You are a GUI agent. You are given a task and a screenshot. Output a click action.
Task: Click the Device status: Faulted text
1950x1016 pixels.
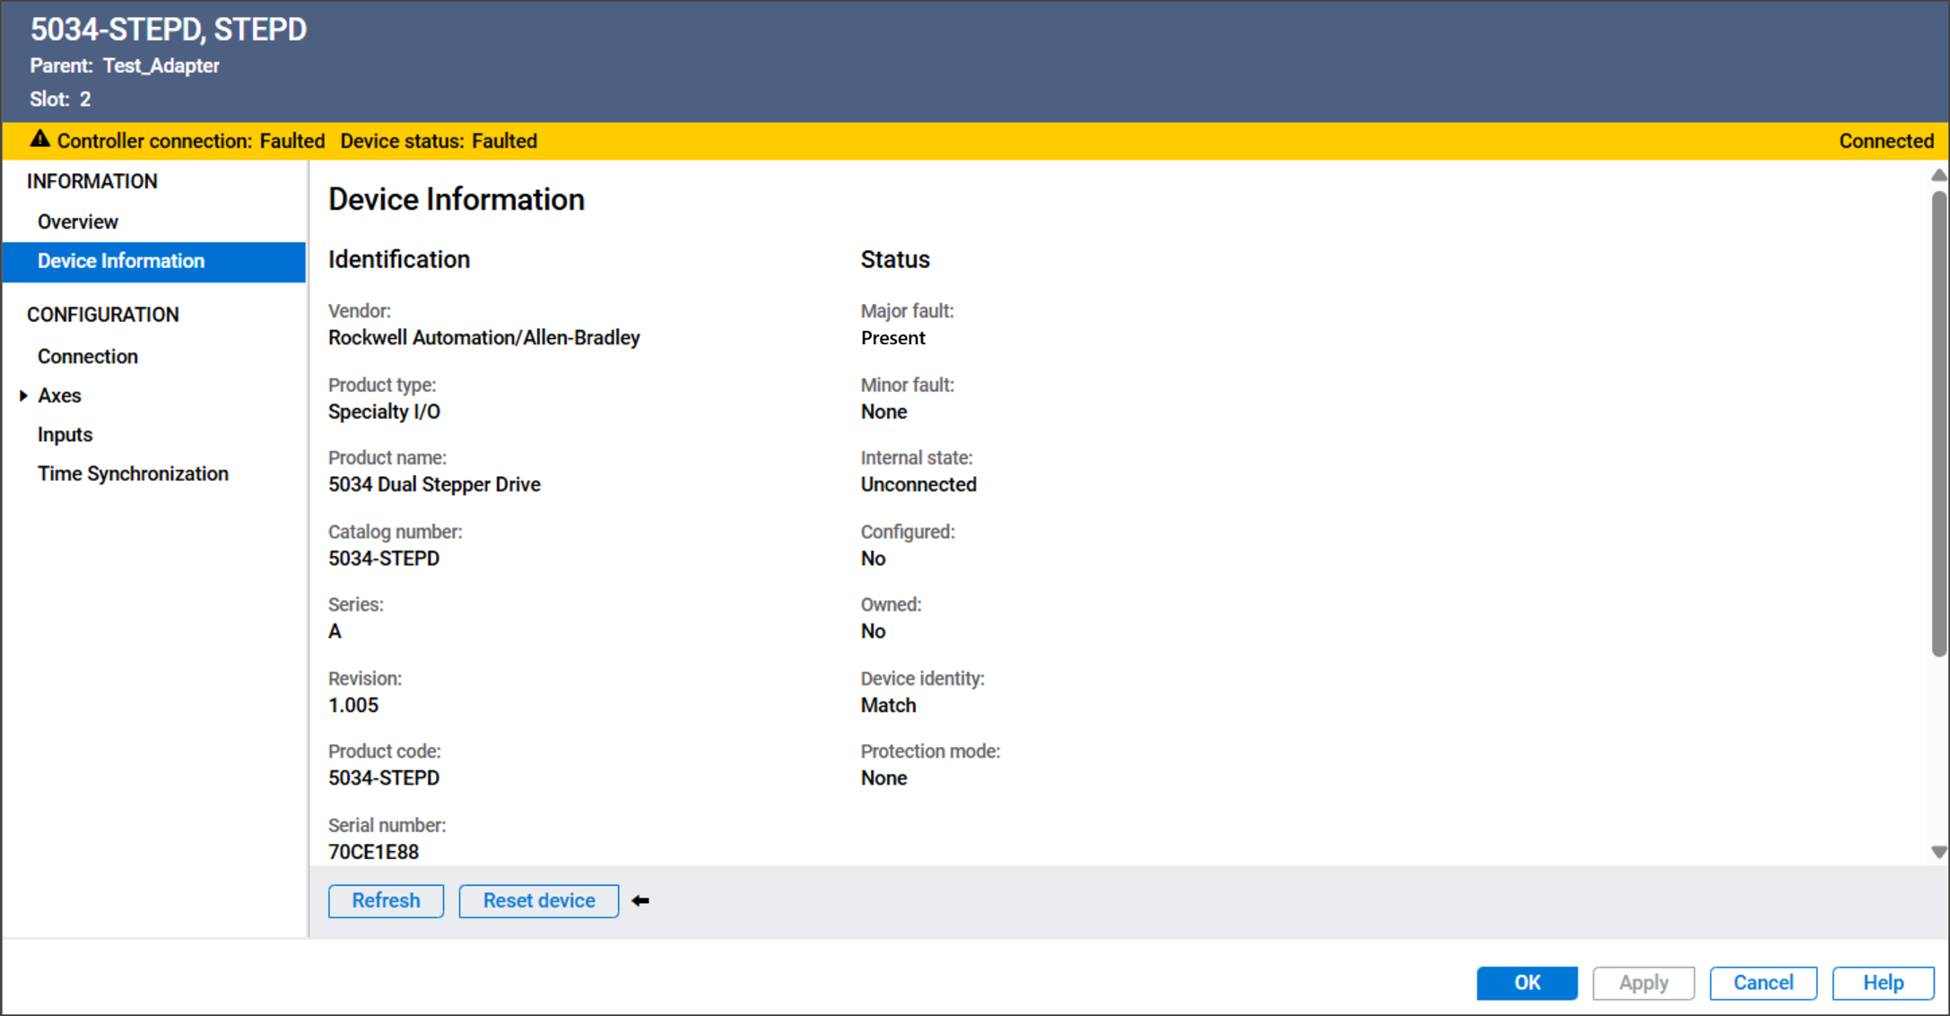click(439, 141)
